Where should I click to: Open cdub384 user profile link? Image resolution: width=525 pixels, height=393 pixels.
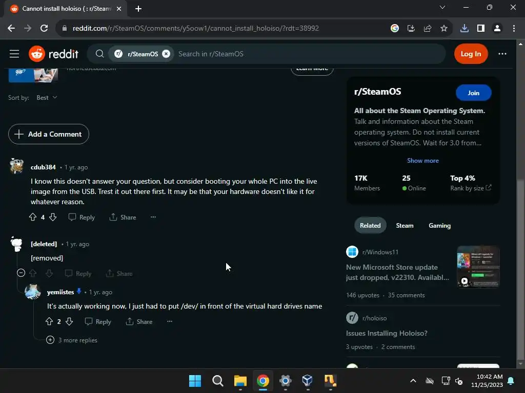(43, 167)
